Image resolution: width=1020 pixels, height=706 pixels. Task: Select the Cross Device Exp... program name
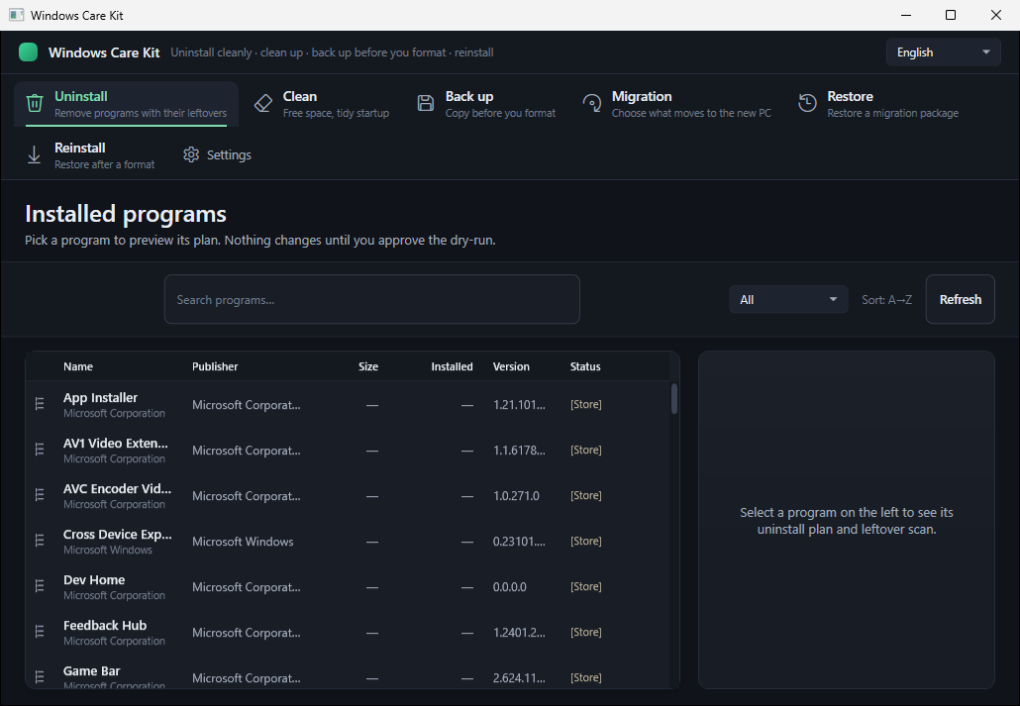click(x=118, y=535)
